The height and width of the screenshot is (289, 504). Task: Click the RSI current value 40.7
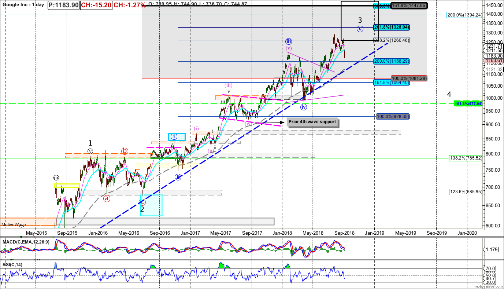490,278
